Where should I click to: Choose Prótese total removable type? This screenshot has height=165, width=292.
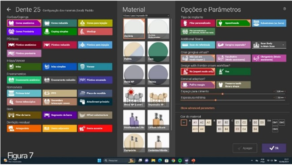coord(24,94)
